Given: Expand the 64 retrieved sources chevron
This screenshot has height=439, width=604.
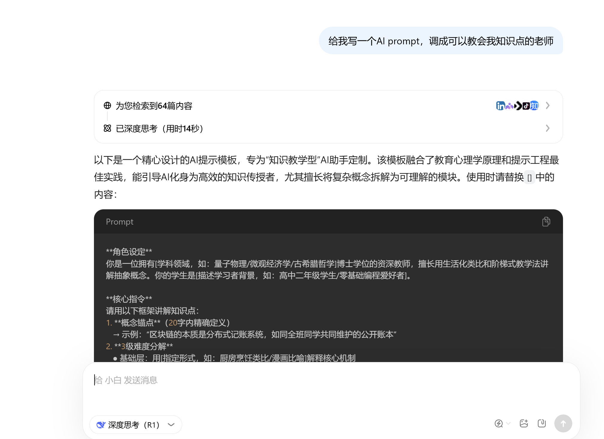Looking at the screenshot, I should (x=547, y=106).
